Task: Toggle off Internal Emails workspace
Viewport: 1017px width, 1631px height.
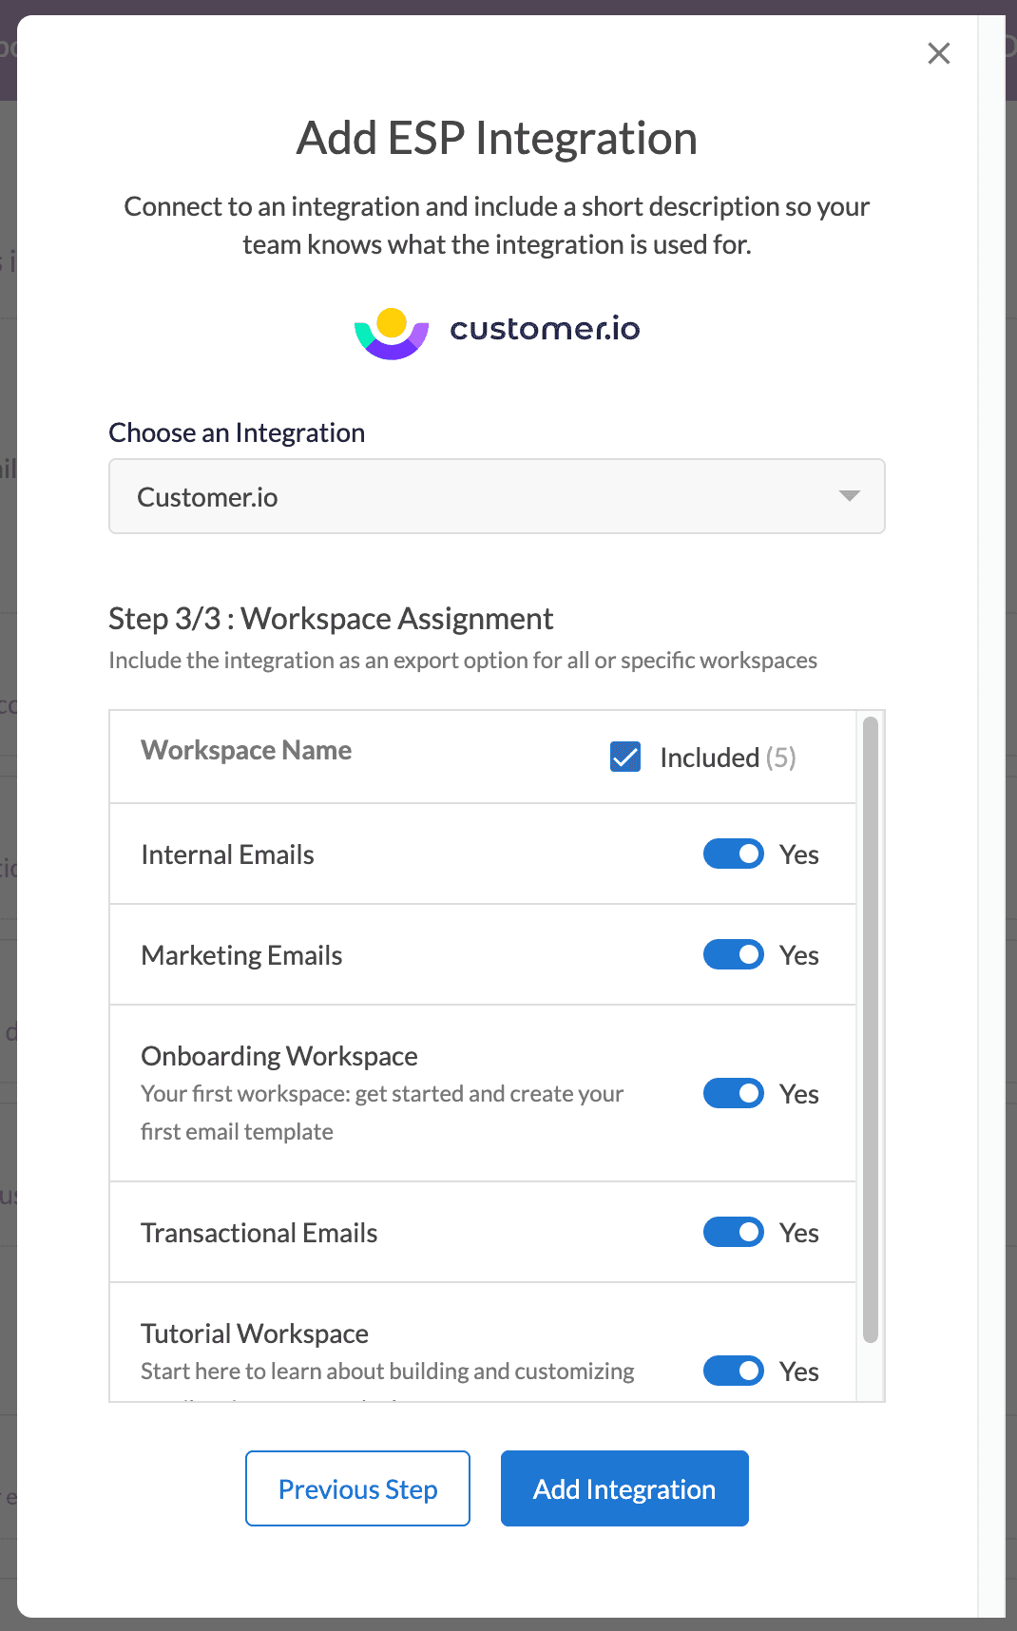Action: pos(733,854)
